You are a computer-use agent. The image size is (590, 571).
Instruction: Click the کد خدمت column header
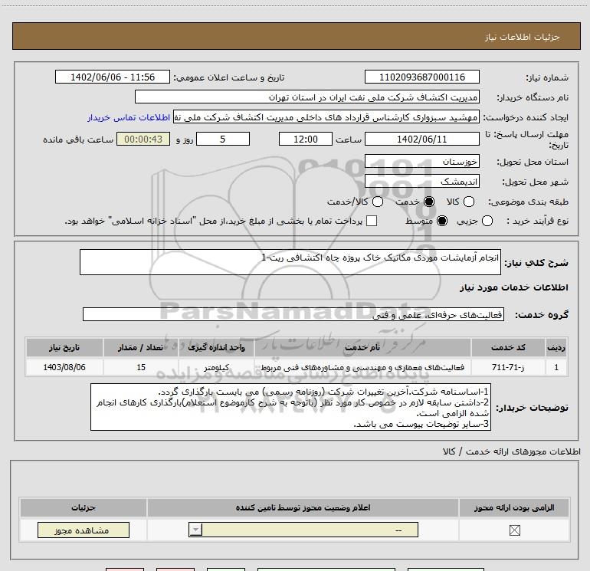[x=508, y=347]
